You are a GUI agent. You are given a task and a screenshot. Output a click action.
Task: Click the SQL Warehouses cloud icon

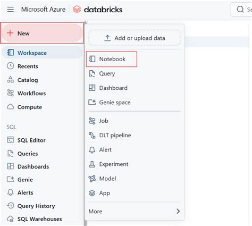(11, 219)
